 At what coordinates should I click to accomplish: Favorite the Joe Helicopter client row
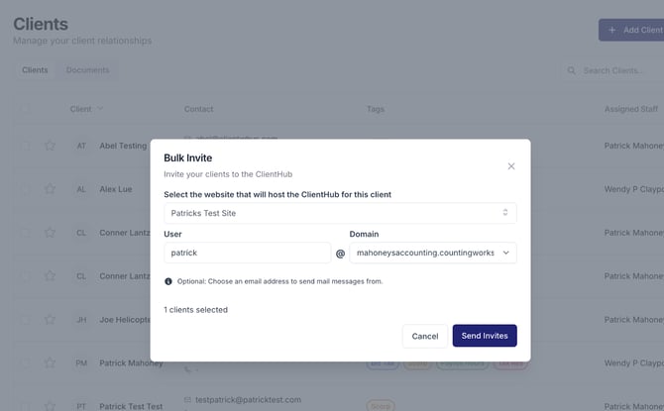coord(50,320)
